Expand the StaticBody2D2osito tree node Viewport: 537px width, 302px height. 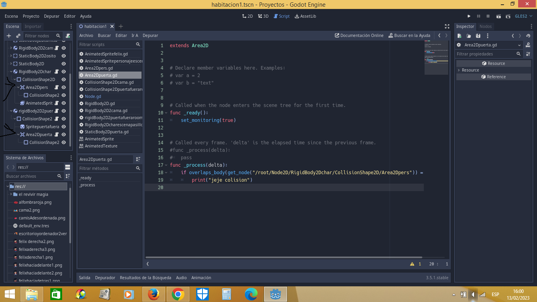[x=11, y=56]
